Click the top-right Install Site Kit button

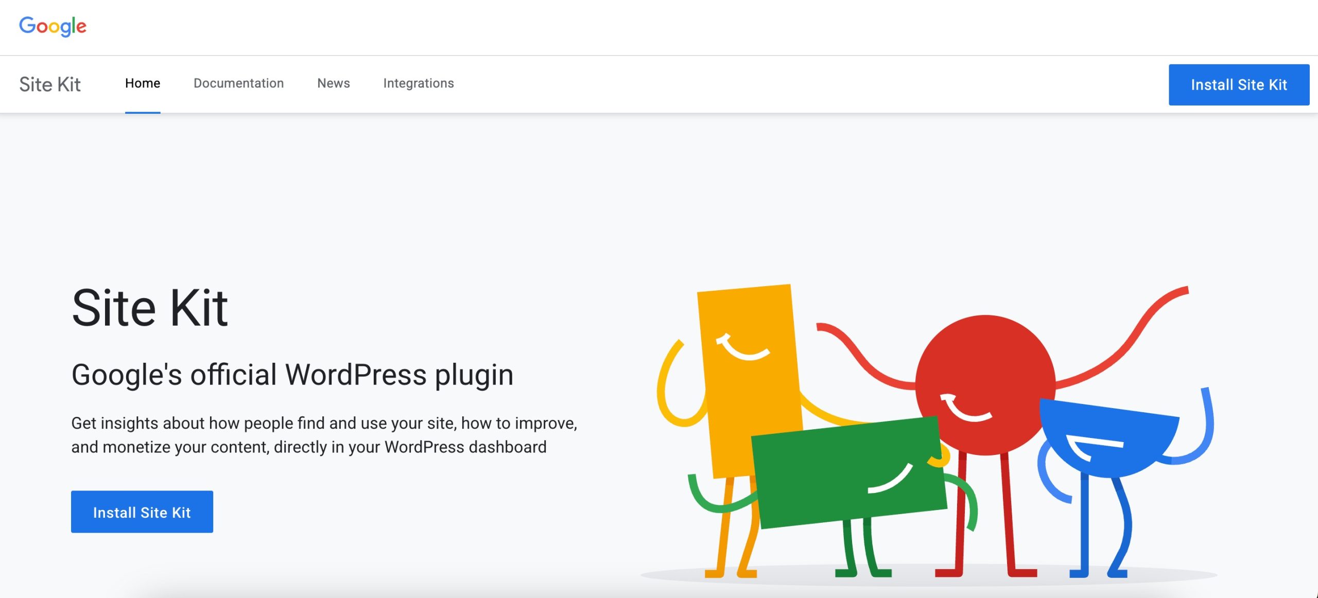click(1239, 85)
